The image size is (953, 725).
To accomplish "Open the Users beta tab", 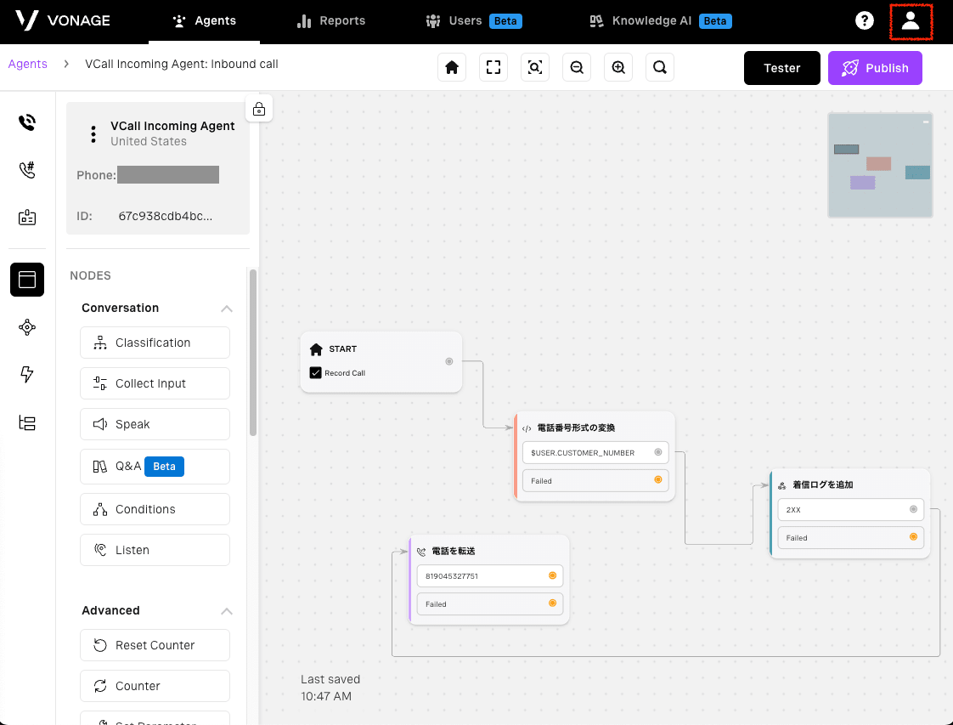I will click(x=473, y=20).
